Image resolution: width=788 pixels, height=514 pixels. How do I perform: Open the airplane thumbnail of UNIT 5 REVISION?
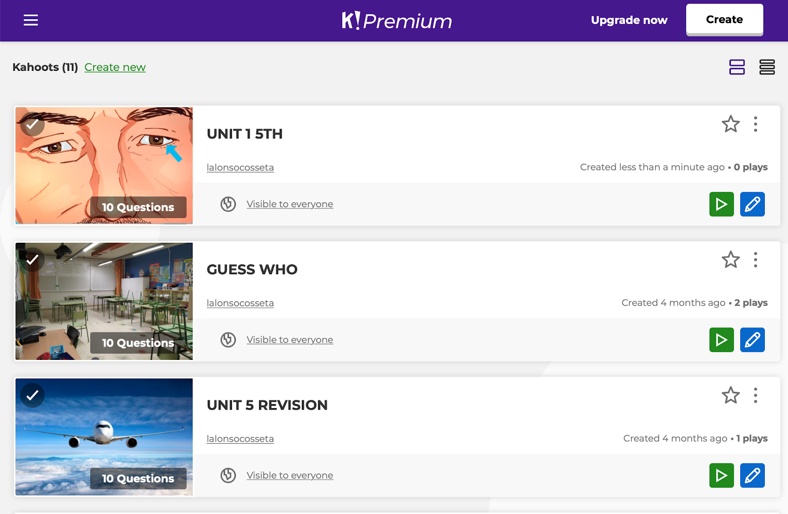(x=104, y=433)
